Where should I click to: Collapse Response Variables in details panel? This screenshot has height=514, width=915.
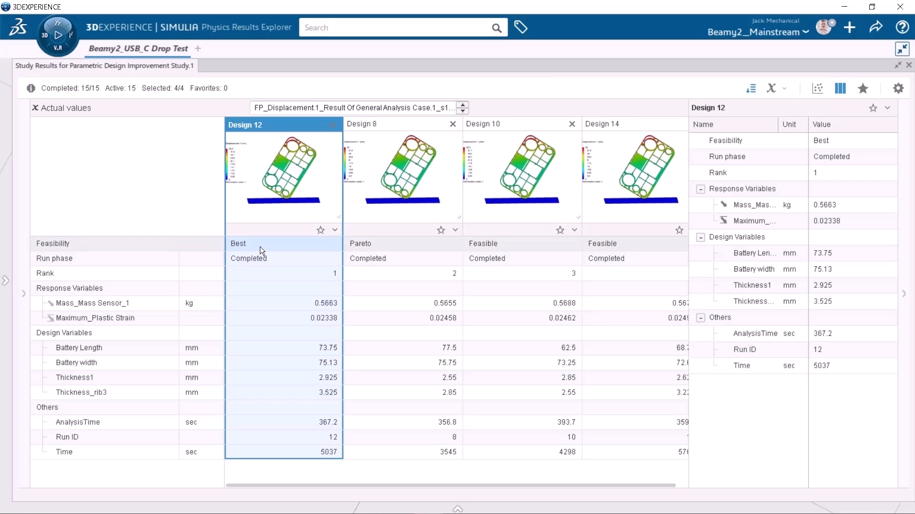tap(700, 189)
